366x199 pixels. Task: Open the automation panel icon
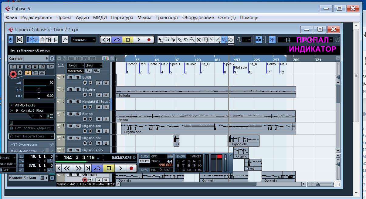(65, 39)
